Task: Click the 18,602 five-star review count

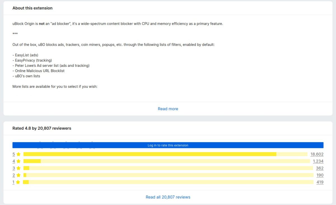Action: tap(317, 154)
